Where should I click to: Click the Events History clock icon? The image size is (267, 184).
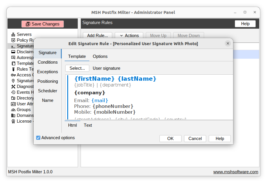[x=13, y=92]
